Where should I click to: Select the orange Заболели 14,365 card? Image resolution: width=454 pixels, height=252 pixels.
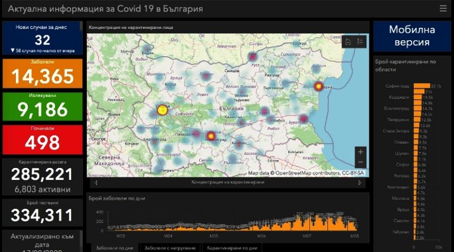pyautogui.click(x=43, y=73)
